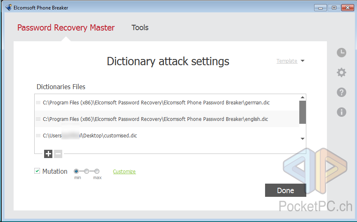Click Elcomsoft Phone Breaker title bar app icon

click(x=8, y=7)
